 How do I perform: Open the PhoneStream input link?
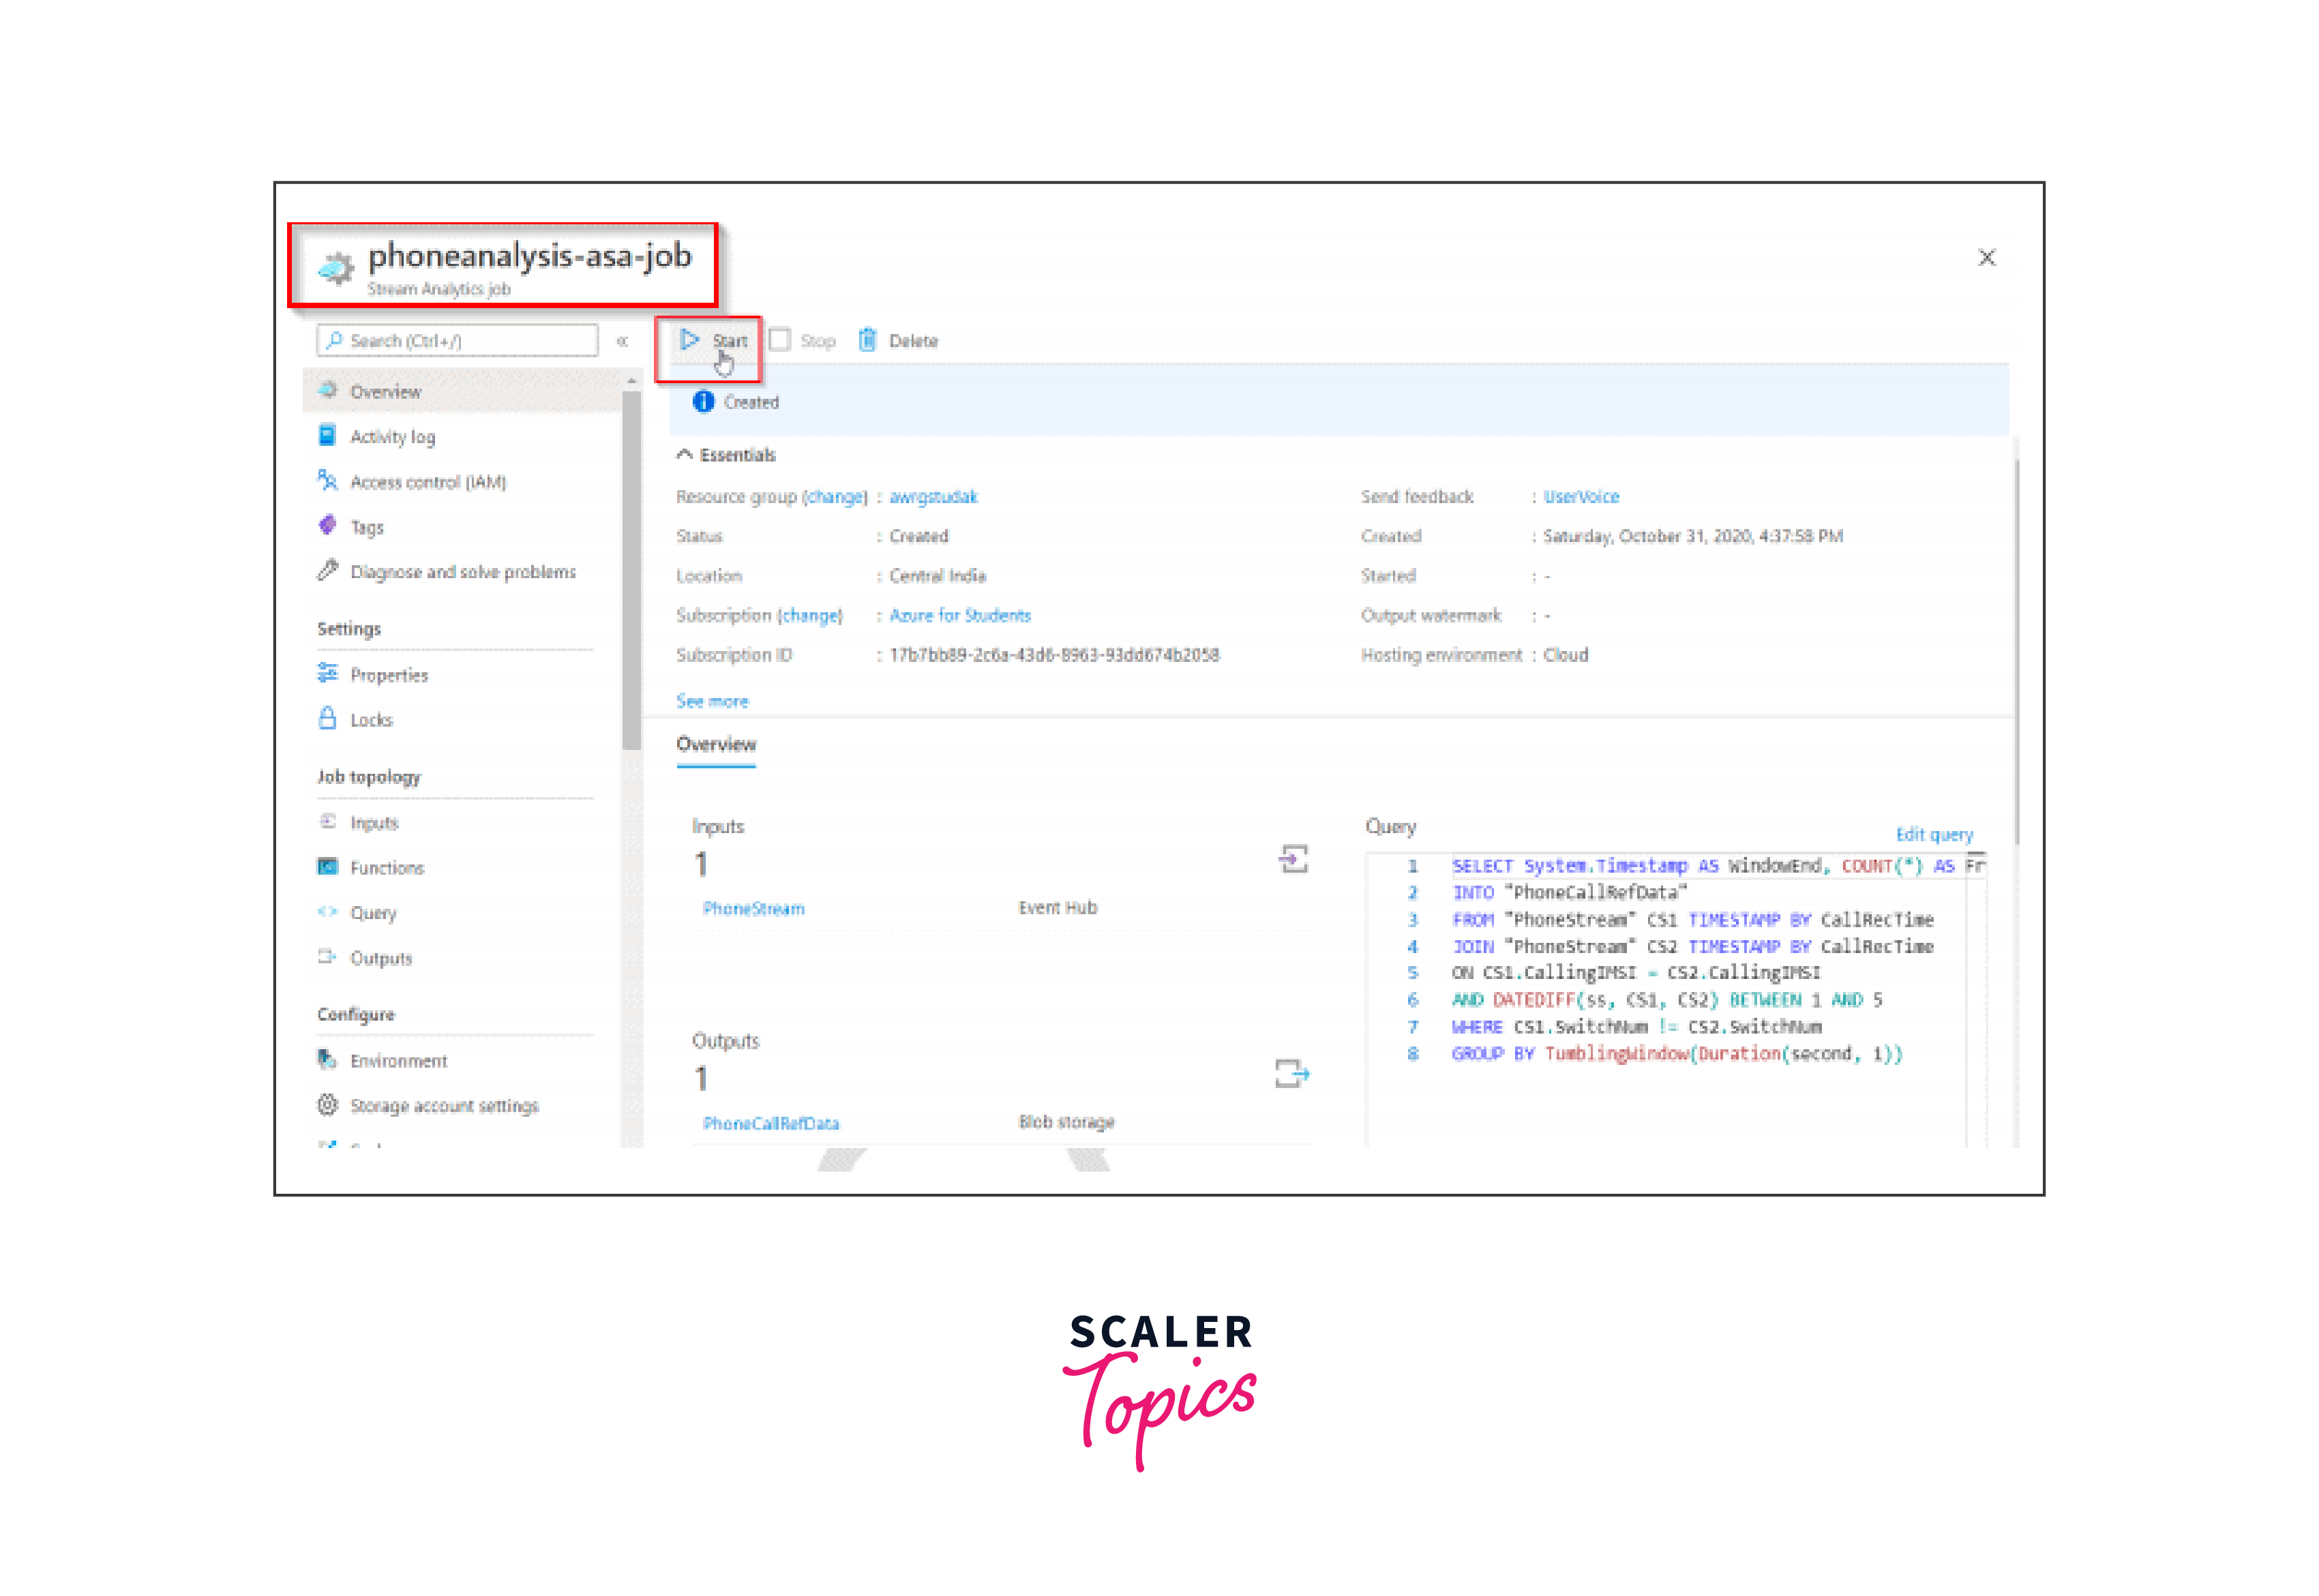tap(753, 908)
